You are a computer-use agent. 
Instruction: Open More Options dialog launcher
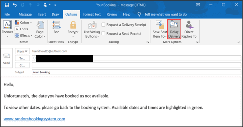(197, 42)
